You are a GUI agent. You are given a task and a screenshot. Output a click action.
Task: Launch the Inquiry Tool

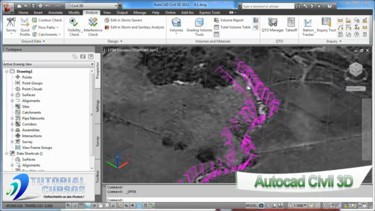tap(326, 25)
